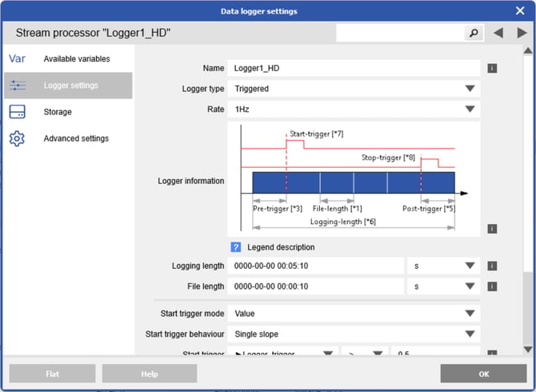This screenshot has width=536, height=392.
Task: Open info icon beside Logger information diagram
Action: click(x=492, y=229)
